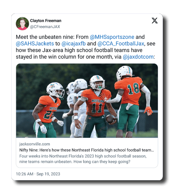
Task: Open the 10:26 AM Sep 19, 2023 timestamp
Action: point(38,174)
